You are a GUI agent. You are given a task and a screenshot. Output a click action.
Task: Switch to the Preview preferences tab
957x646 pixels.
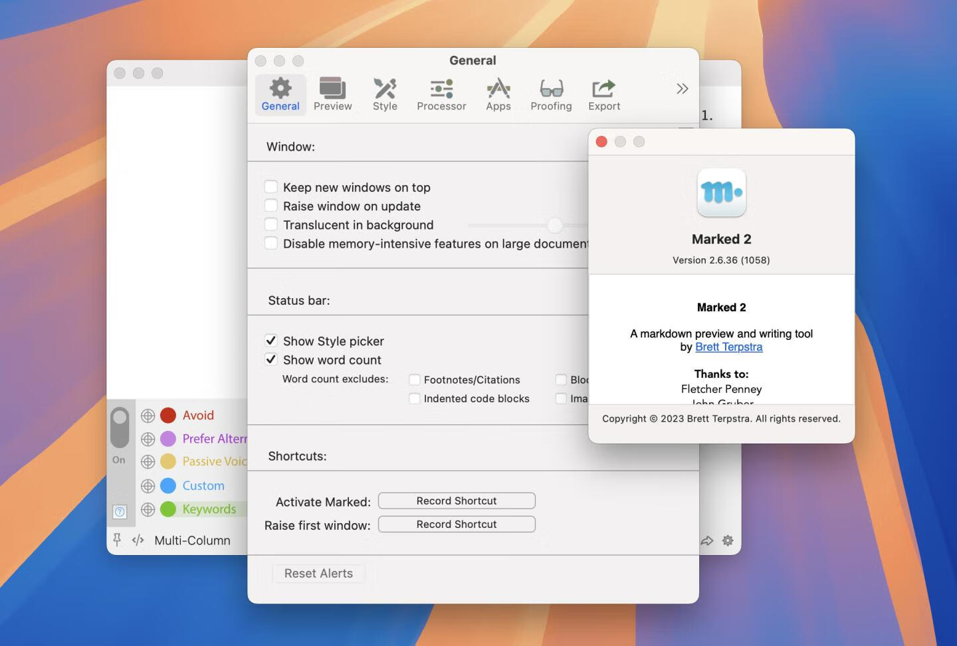tap(333, 94)
